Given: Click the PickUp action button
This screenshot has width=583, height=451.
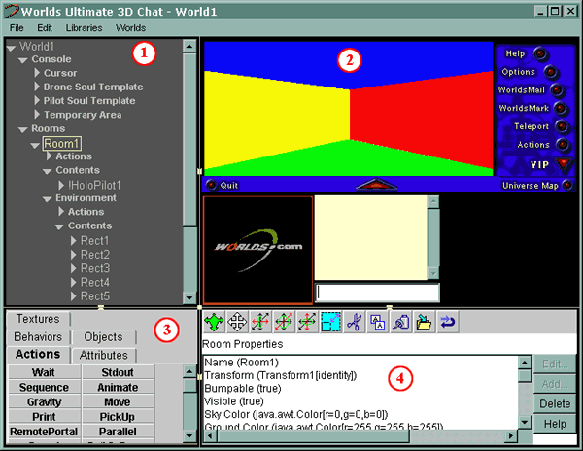Looking at the screenshot, I should tap(118, 417).
